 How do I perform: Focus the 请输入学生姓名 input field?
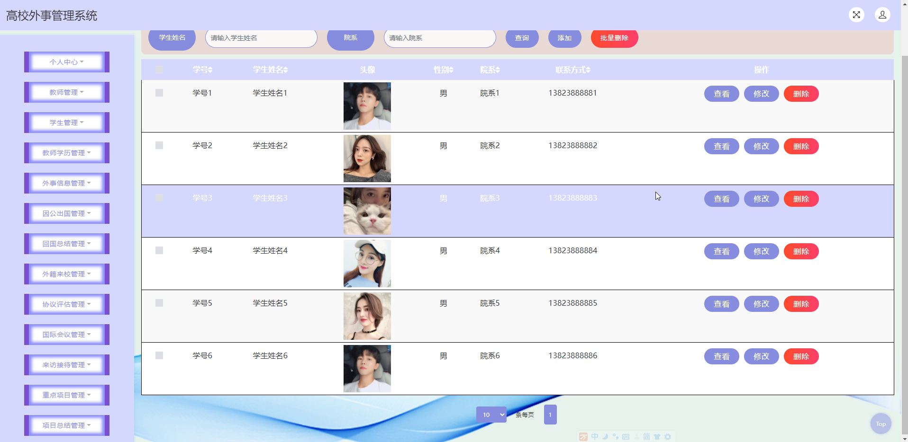pyautogui.click(x=261, y=38)
